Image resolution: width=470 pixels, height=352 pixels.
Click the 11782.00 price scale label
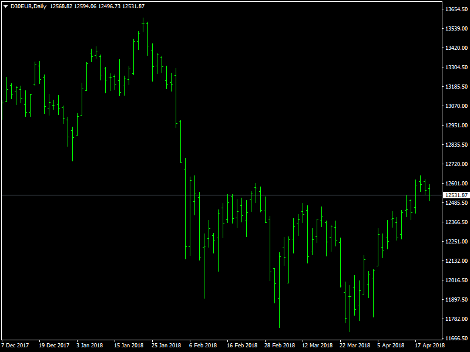coord(456,319)
